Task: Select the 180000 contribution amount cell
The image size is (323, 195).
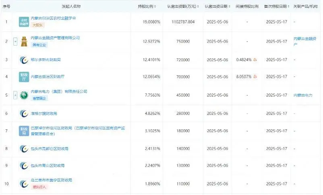Action: click(183, 131)
